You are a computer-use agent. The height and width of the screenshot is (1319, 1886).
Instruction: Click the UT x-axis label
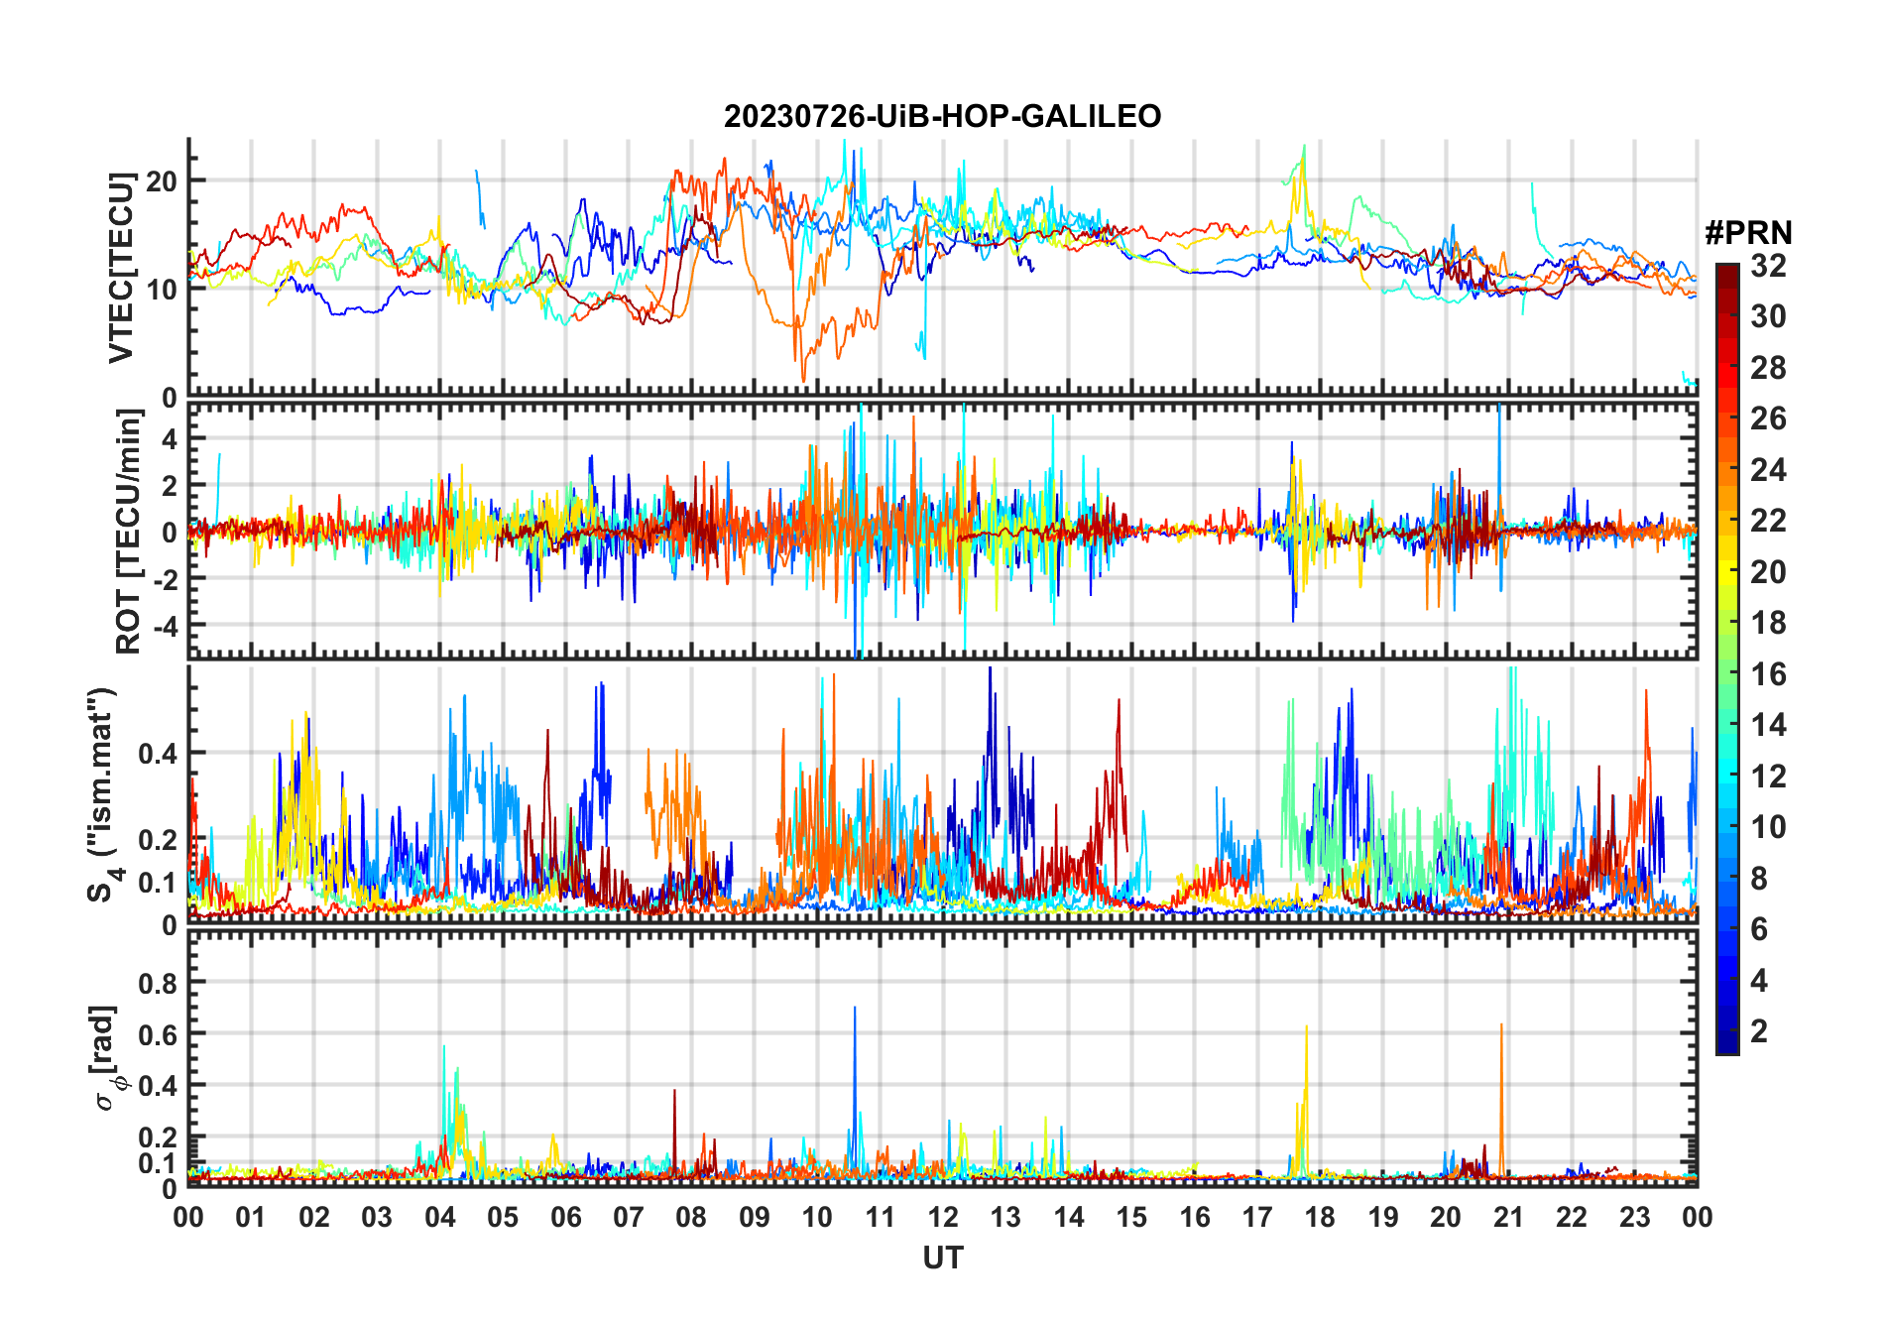tap(942, 1259)
